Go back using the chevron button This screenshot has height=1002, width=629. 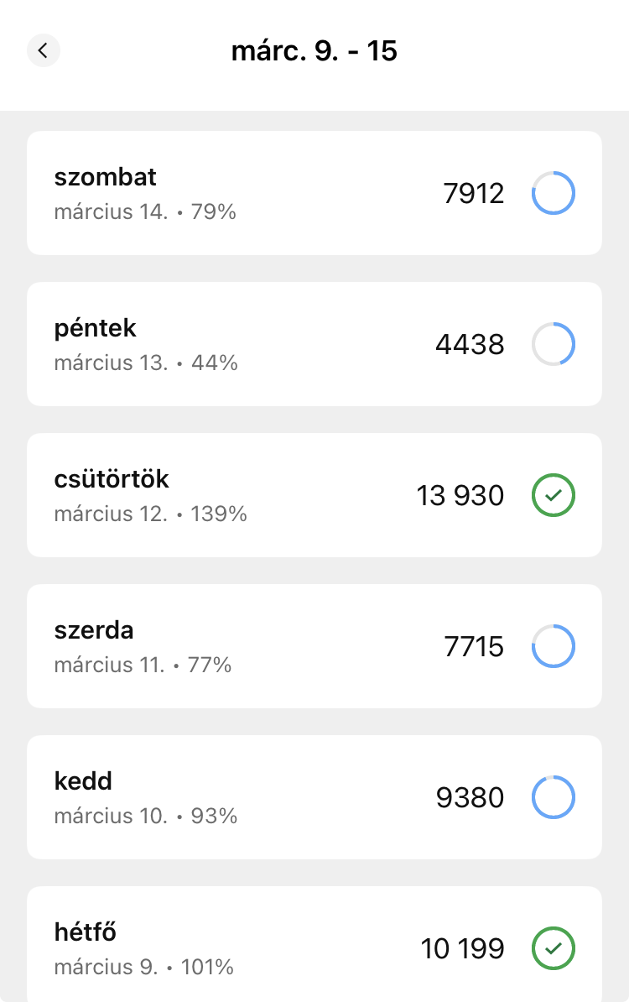coord(44,50)
